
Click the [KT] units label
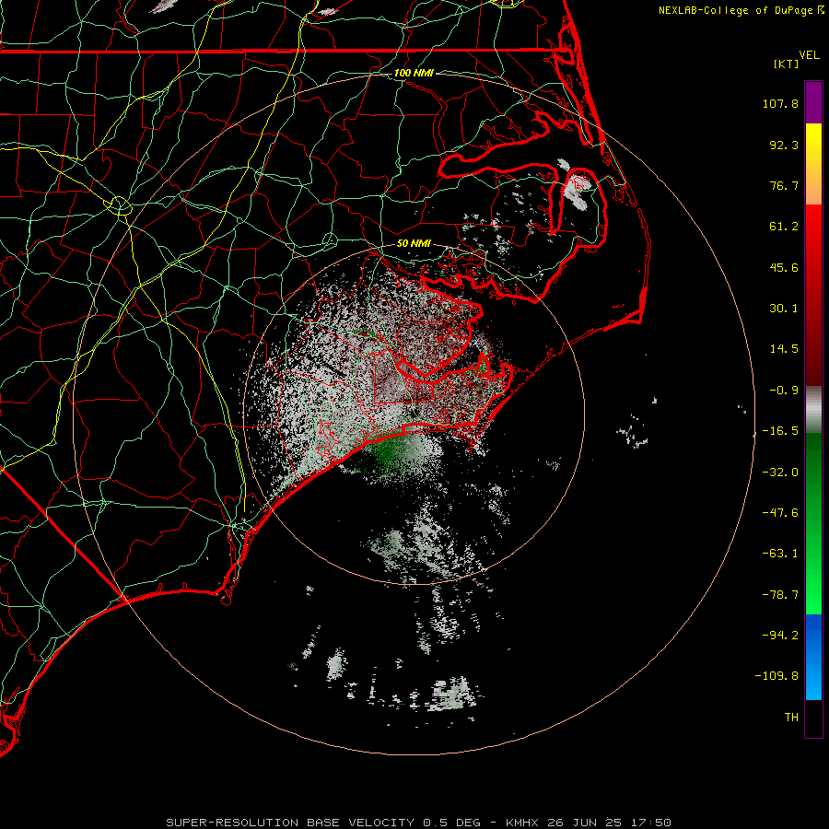pyautogui.click(x=787, y=64)
